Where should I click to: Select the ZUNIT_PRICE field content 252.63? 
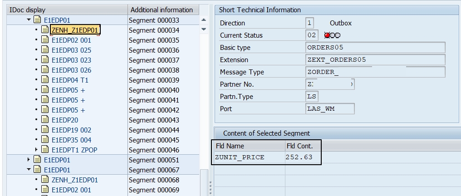299,157
